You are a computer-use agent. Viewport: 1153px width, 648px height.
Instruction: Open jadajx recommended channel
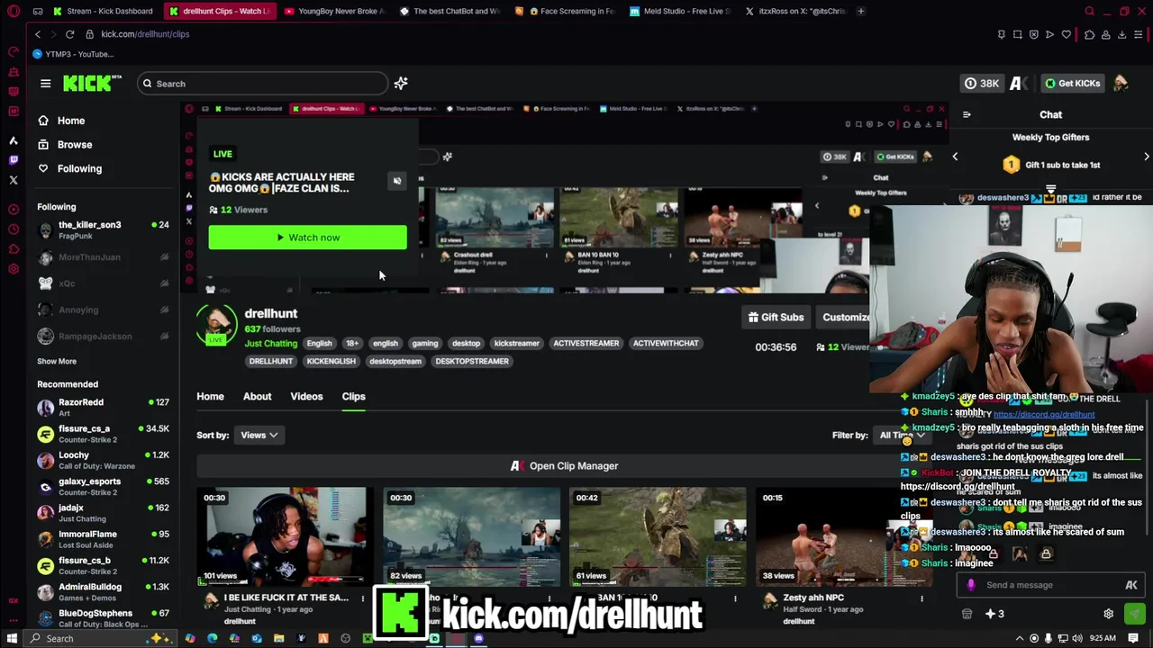tap(104, 513)
